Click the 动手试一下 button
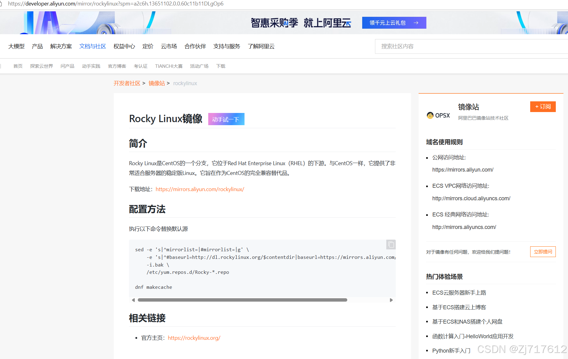Image resolution: width=568 pixels, height=359 pixels. [226, 119]
